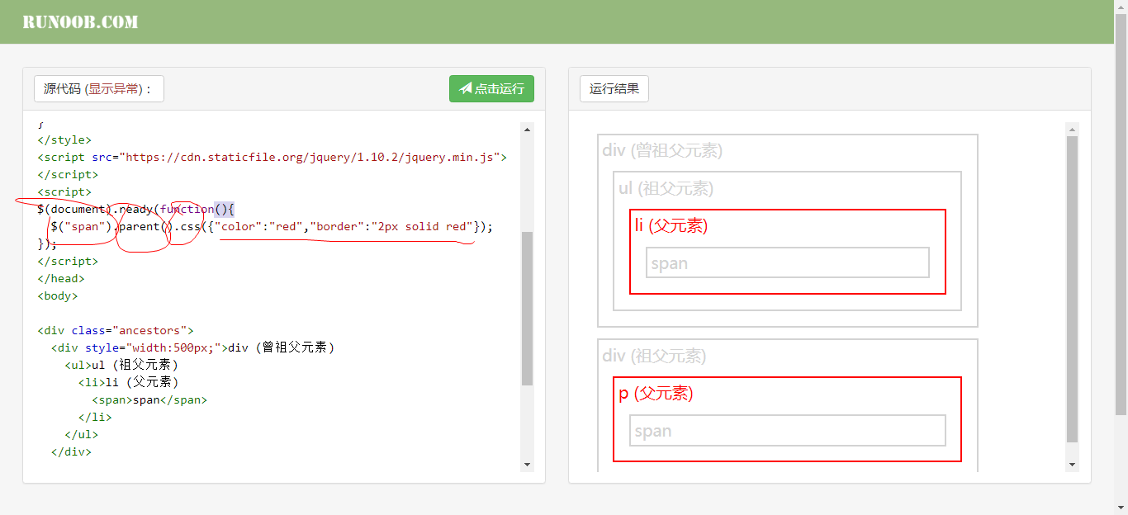Click the paper plane icon on run button
This screenshot has width=1128, height=515.
[466, 88]
